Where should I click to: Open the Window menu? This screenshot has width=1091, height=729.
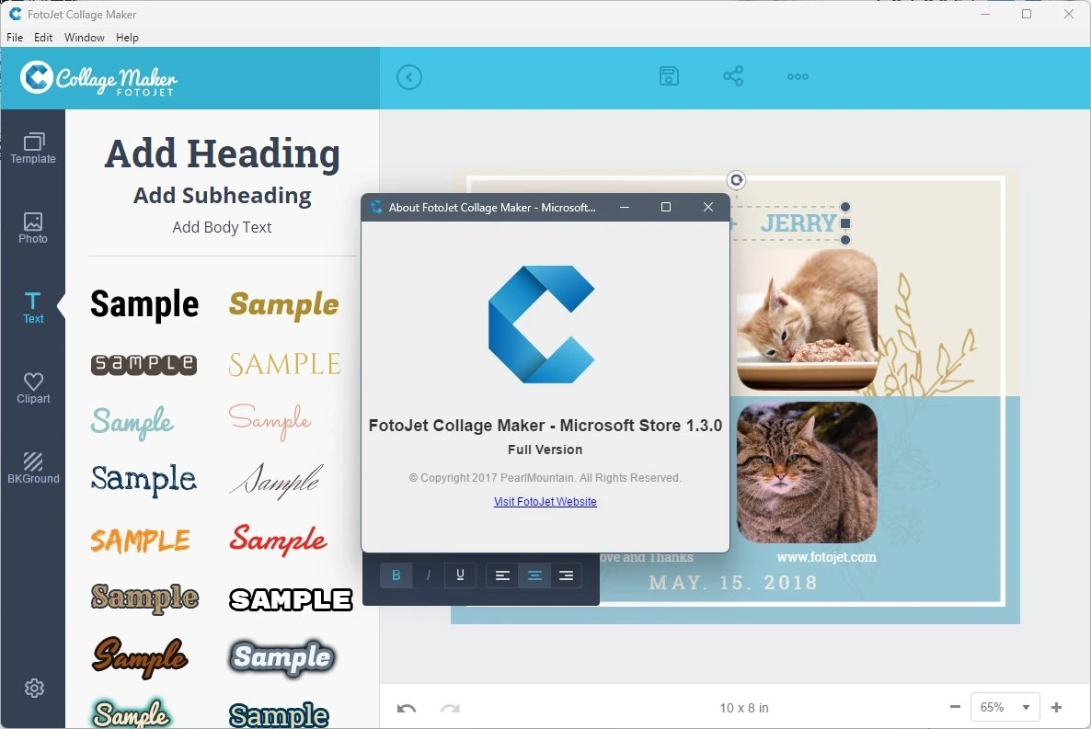pos(85,38)
